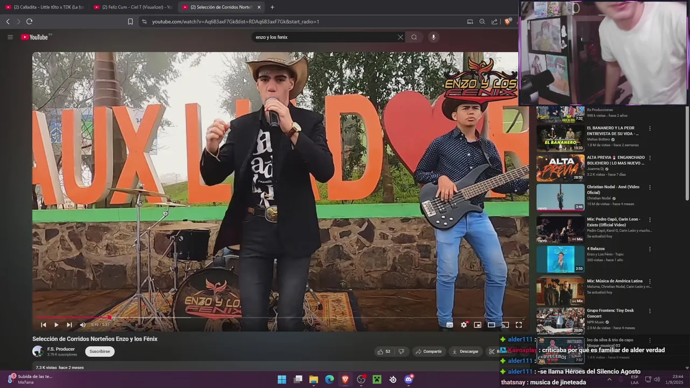Switch to the Calladita - Little t0to tab
This screenshot has width=690, height=388.
(45, 7)
